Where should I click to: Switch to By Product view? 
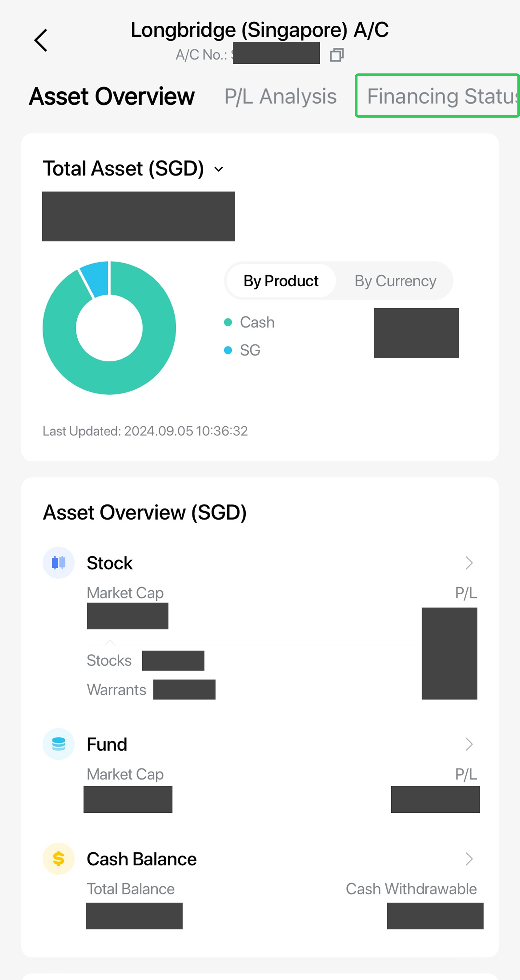pos(281,281)
